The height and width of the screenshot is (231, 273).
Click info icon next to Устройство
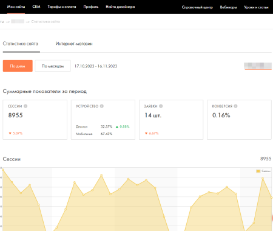[102, 106]
